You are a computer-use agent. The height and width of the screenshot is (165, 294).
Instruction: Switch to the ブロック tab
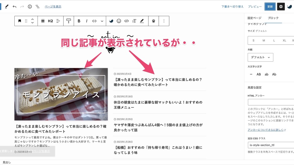coord(273,18)
